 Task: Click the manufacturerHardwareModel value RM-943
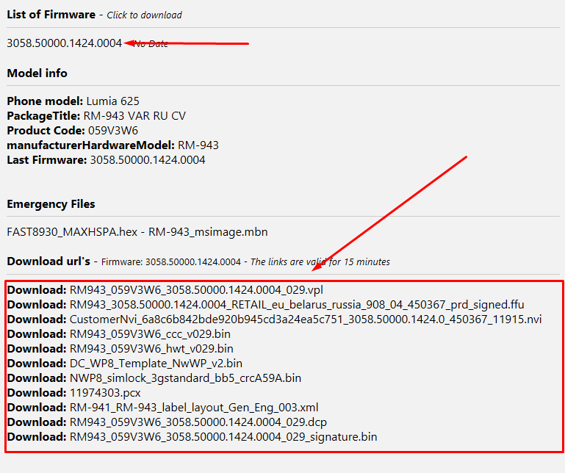pos(198,145)
